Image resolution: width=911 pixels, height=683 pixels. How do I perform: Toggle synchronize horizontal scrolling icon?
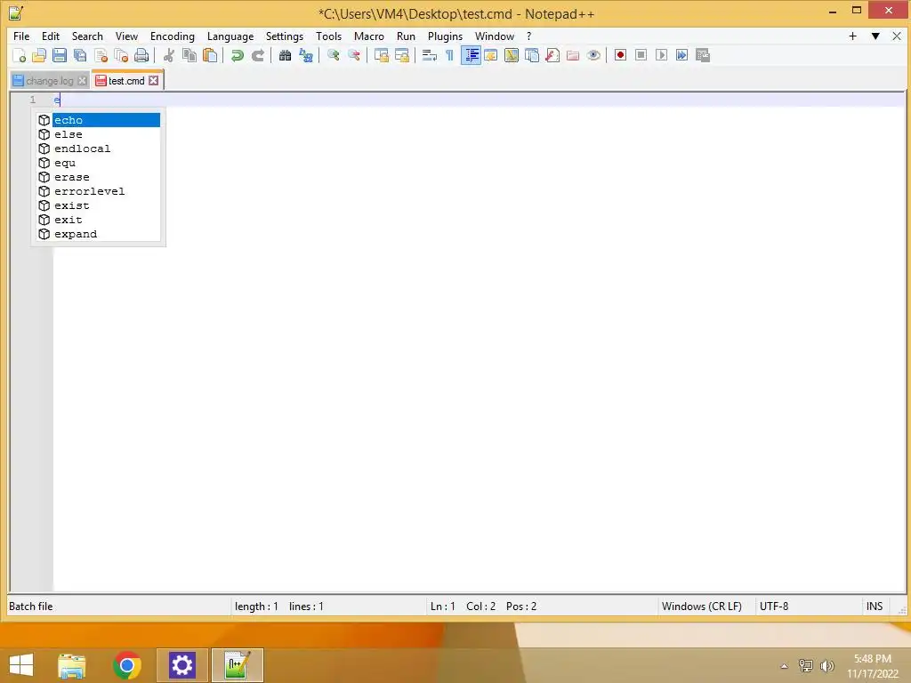point(401,55)
